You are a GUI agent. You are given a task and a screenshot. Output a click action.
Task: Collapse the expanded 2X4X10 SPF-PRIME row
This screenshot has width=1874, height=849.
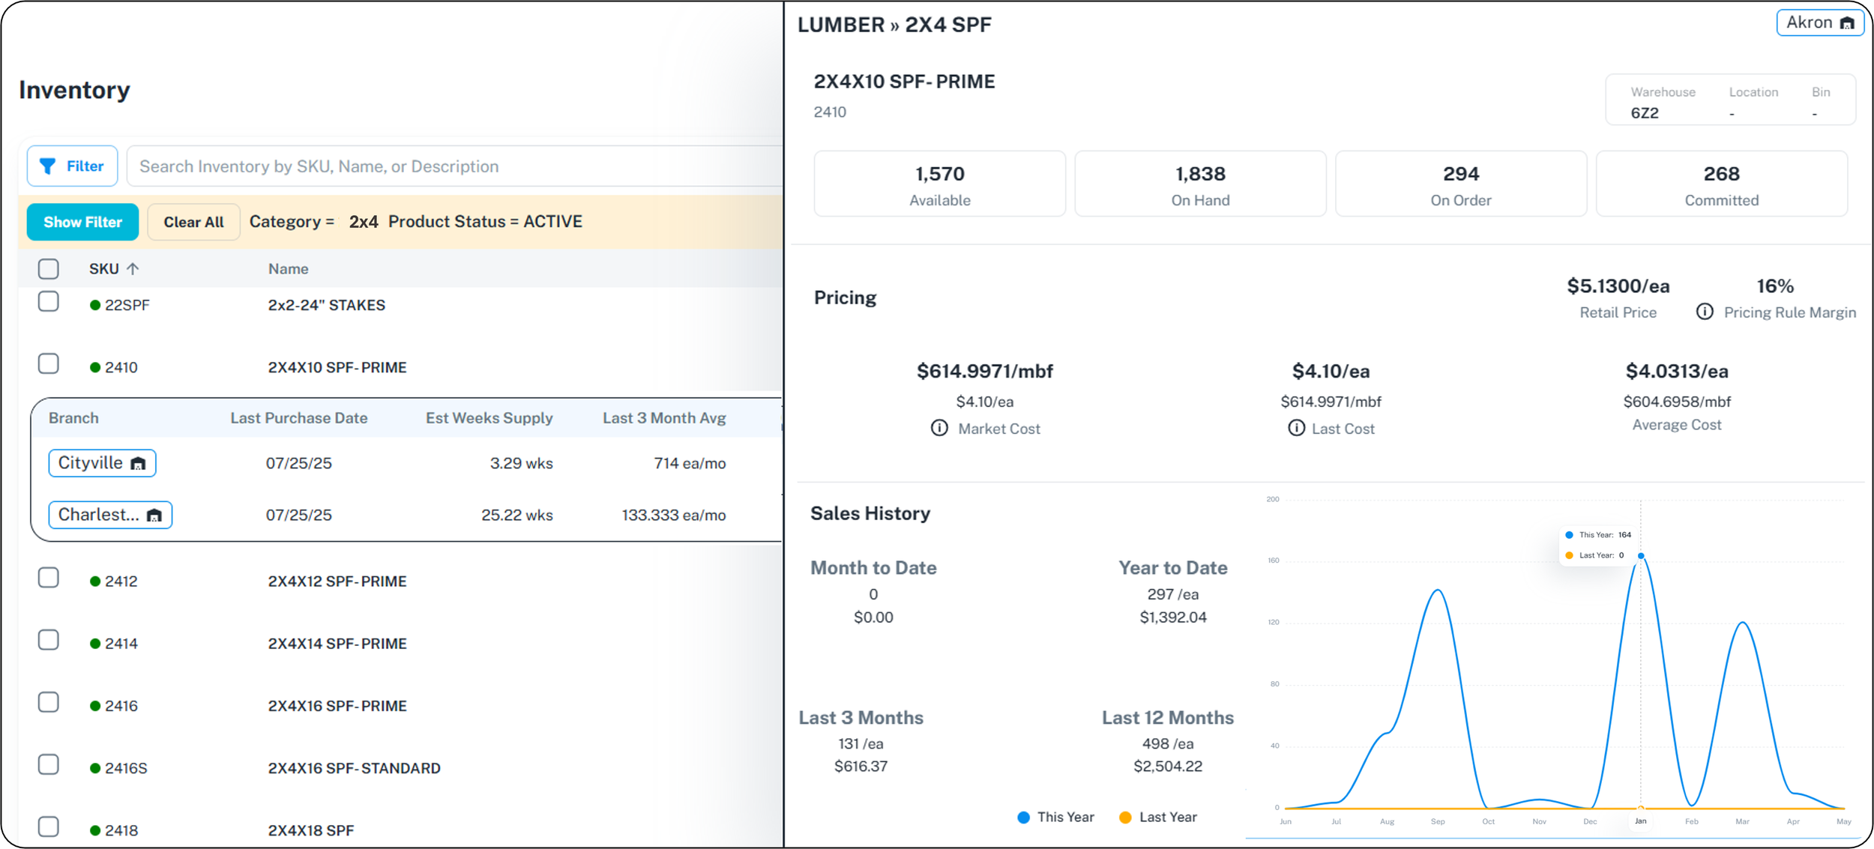(x=337, y=367)
